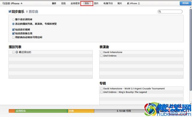Image resolution: width=192 pixels, height=117 pixels.
Task: Open the 此 iPhone 上 tab
Action: click(x=133, y=3)
